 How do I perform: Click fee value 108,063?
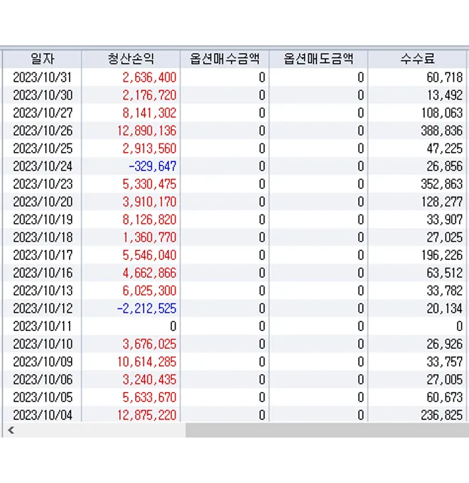[x=442, y=113]
